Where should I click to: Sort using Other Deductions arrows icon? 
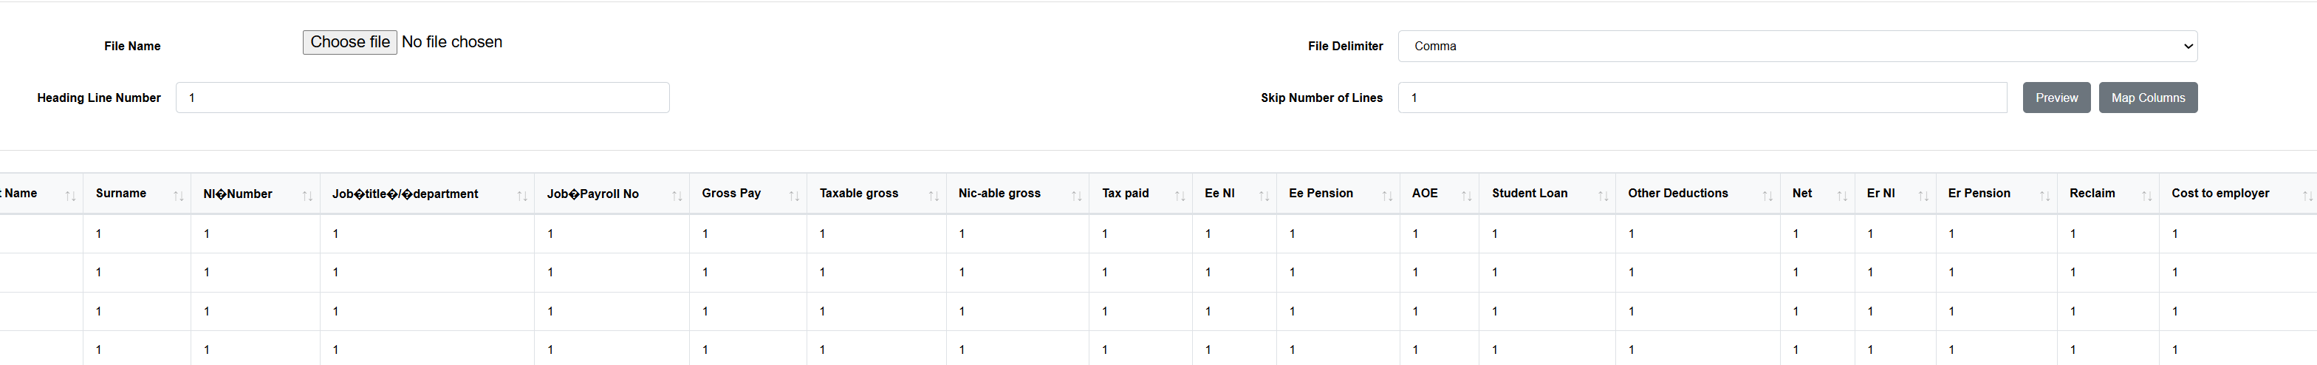tap(1767, 195)
